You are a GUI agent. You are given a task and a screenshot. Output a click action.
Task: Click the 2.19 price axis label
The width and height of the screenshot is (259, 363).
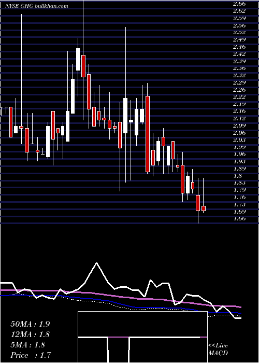(239, 104)
